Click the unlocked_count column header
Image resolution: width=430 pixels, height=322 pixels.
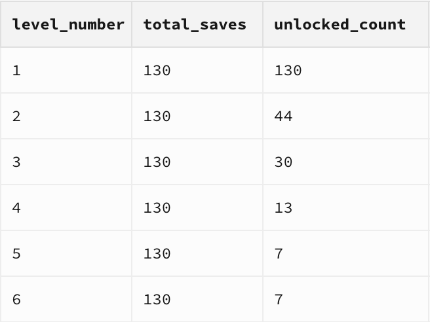click(x=346, y=24)
